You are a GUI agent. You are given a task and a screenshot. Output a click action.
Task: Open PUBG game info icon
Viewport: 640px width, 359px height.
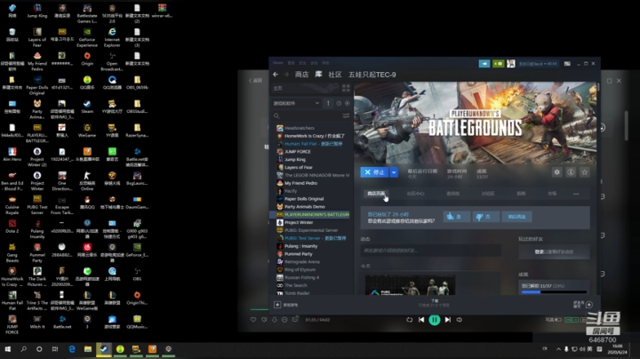(x=571, y=172)
